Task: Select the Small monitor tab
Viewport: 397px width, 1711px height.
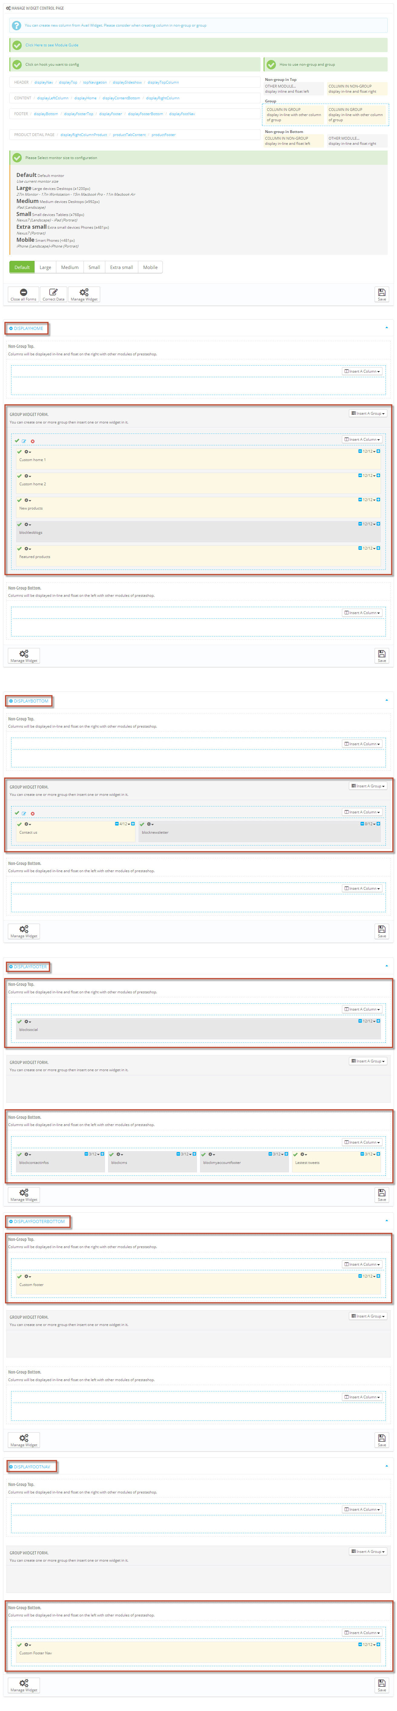Action: pos(94,267)
